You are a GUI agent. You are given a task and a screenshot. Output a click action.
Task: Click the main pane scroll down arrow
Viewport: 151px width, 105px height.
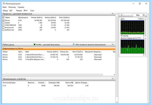tap(117, 102)
